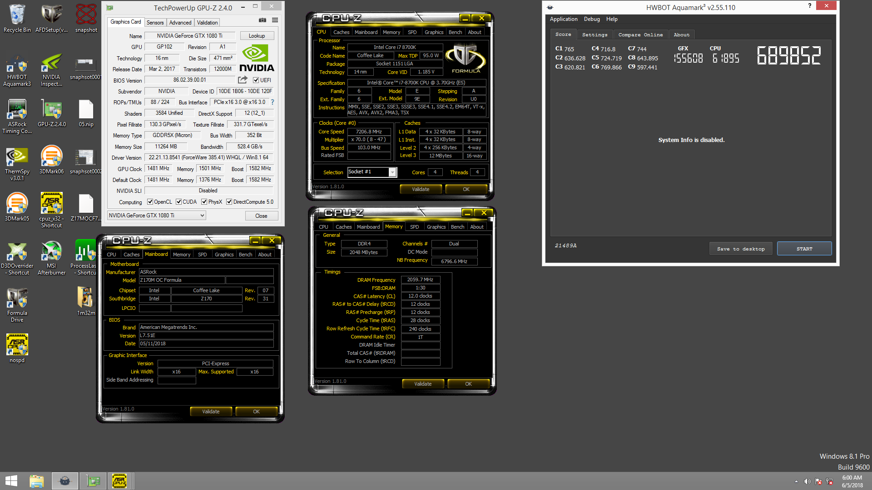The height and width of the screenshot is (490, 872).
Task: Launch 3DMark06 desktop icon
Action: 51,160
